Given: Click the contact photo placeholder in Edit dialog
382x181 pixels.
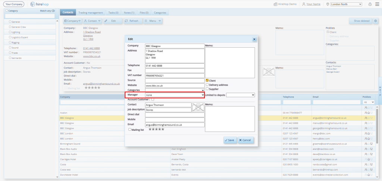Looking at the screenshot, I should pyautogui.click(x=198, y=107).
